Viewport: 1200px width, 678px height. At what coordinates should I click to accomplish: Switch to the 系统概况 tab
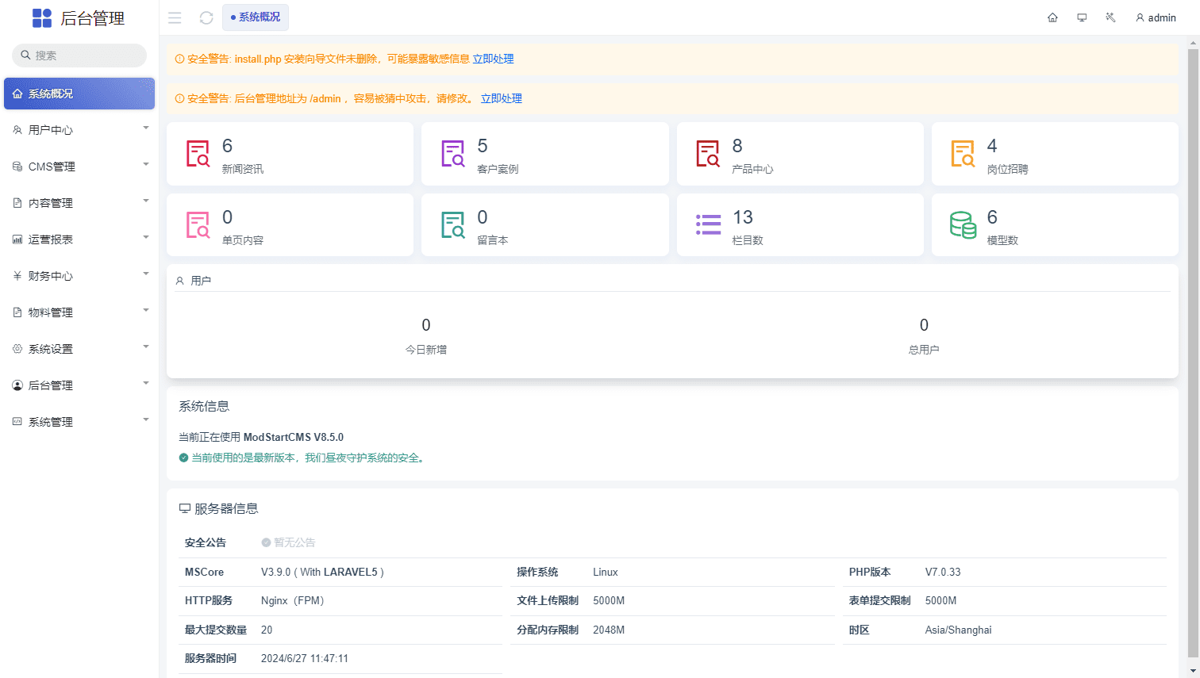click(256, 17)
